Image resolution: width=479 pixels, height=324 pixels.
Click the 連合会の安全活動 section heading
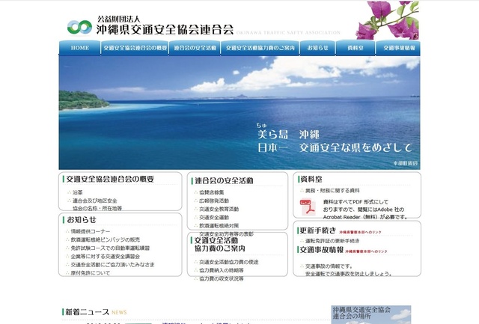[x=224, y=181]
